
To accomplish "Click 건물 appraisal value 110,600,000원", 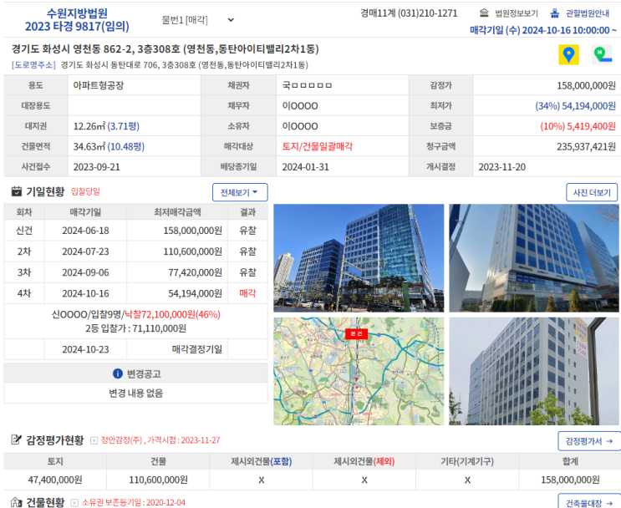I will point(159,480).
